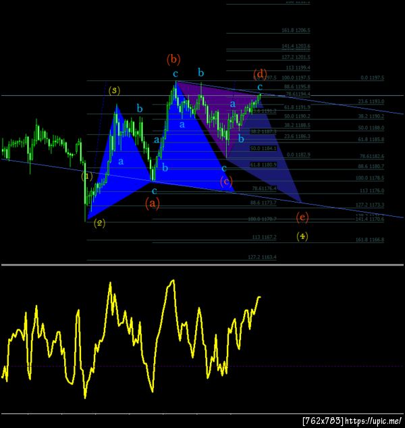Image resolution: width=405 pixels, height=428 pixels.
Task: Select the red (e) wave label
Action: (302, 217)
